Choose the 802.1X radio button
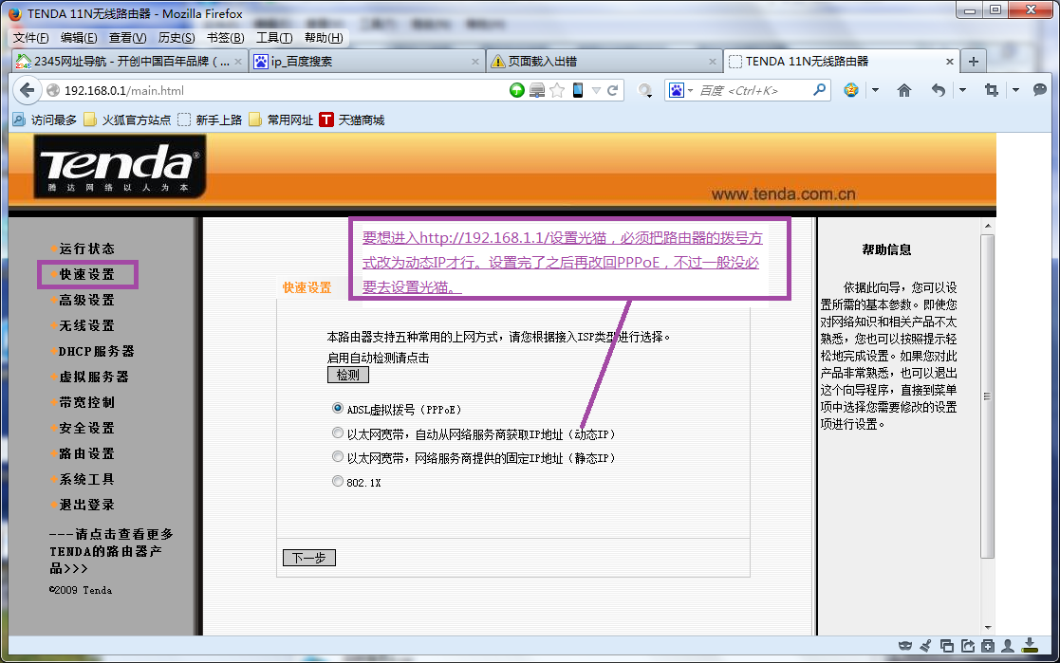1060x663 pixels. click(338, 482)
